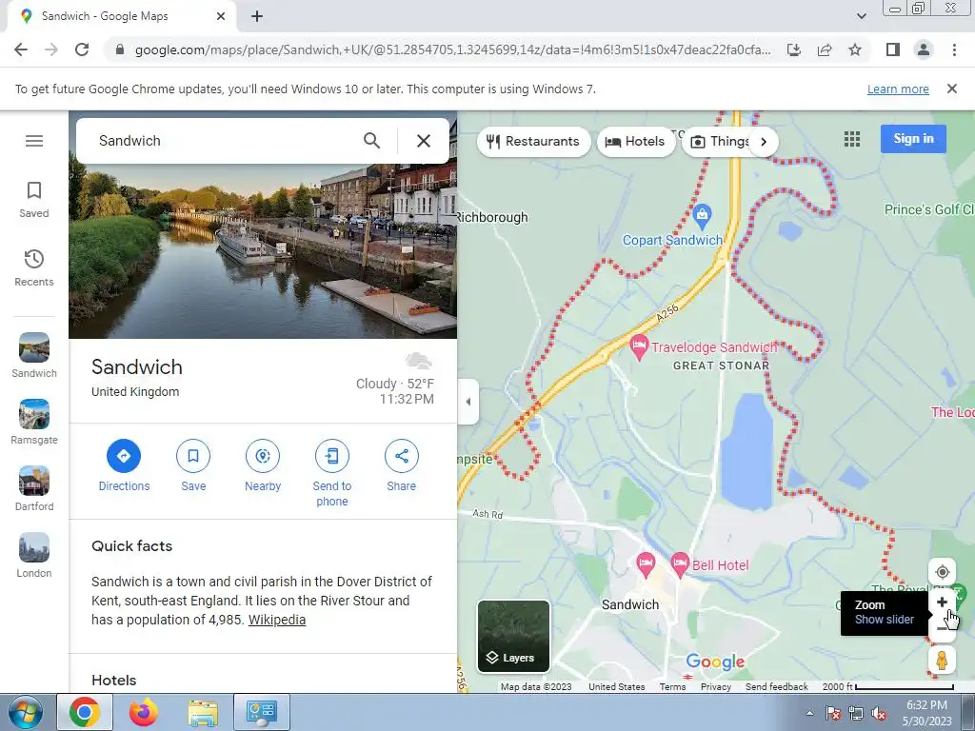Open Chrome profile avatar

(924, 49)
